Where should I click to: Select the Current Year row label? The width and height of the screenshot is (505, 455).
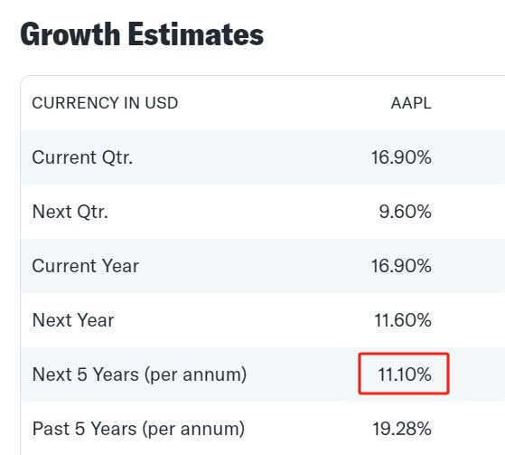click(x=86, y=266)
